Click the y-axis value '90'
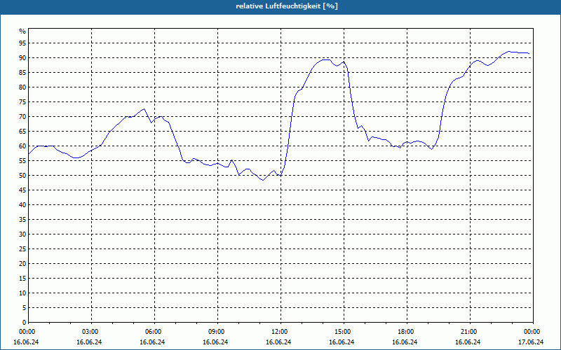 tap(22, 58)
